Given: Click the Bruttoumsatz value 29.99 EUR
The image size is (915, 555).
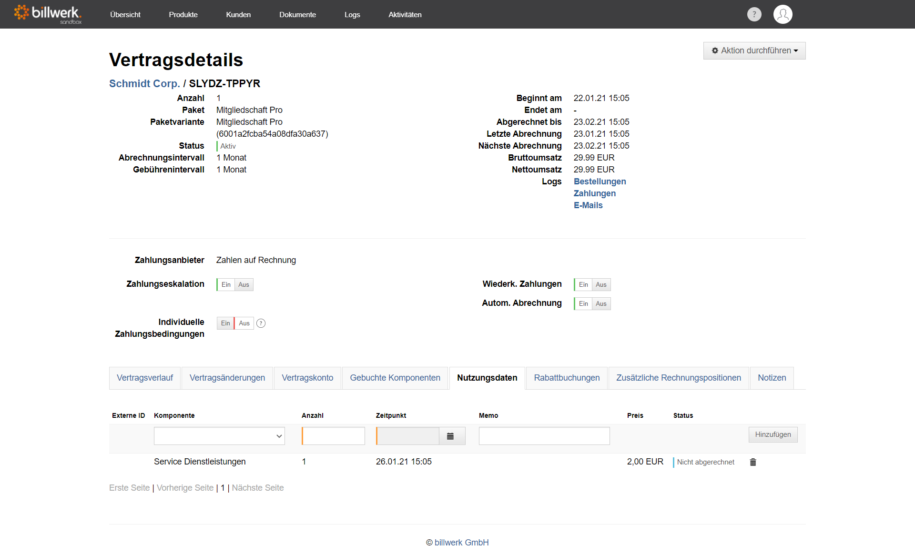Looking at the screenshot, I should (594, 158).
